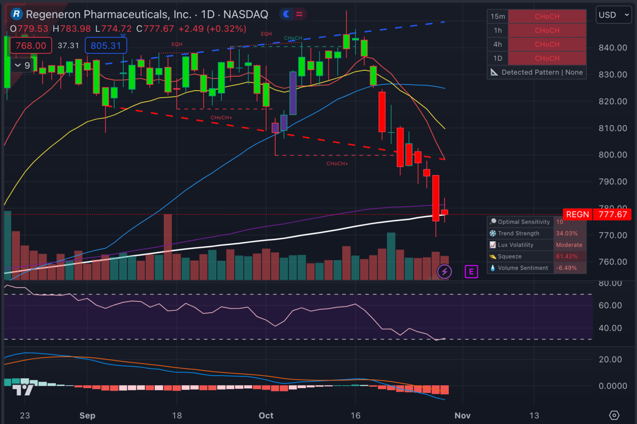Click the 840.00 price scale label
The image size is (637, 424).
click(612, 48)
